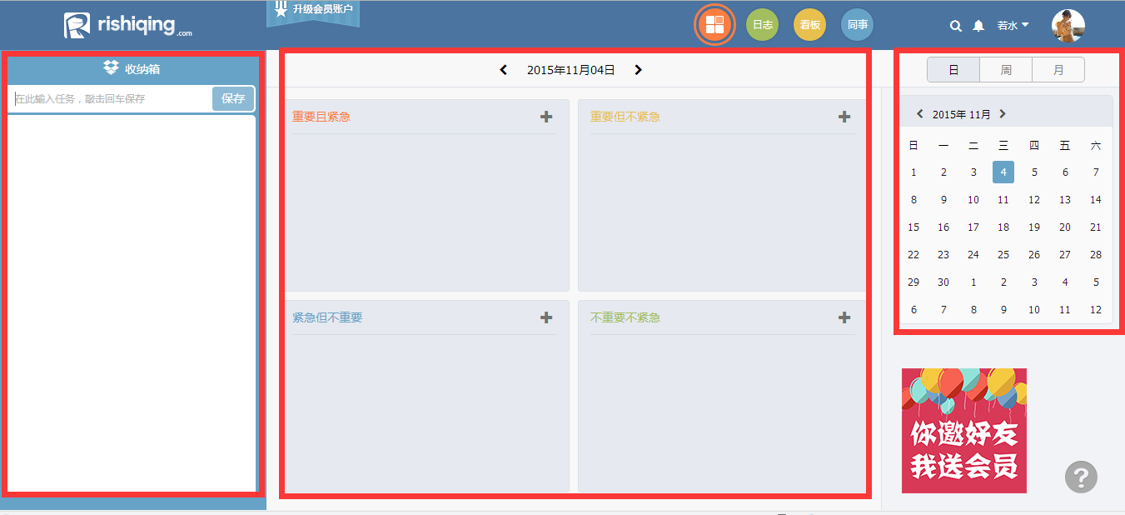Add a task to 重要且紧急 quadrant
This screenshot has height=515, width=1125.
click(546, 117)
